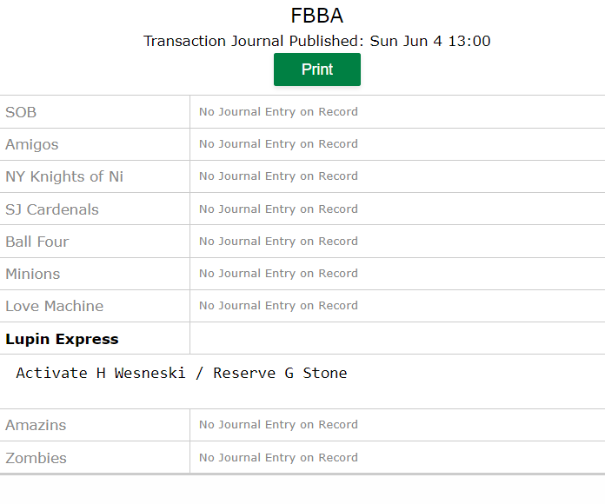The width and height of the screenshot is (605, 504).
Task: Click SOB's No Journal Entry text
Action: click(x=278, y=112)
